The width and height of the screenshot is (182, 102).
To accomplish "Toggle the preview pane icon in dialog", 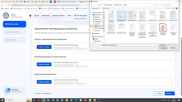I will [x=173, y=8].
